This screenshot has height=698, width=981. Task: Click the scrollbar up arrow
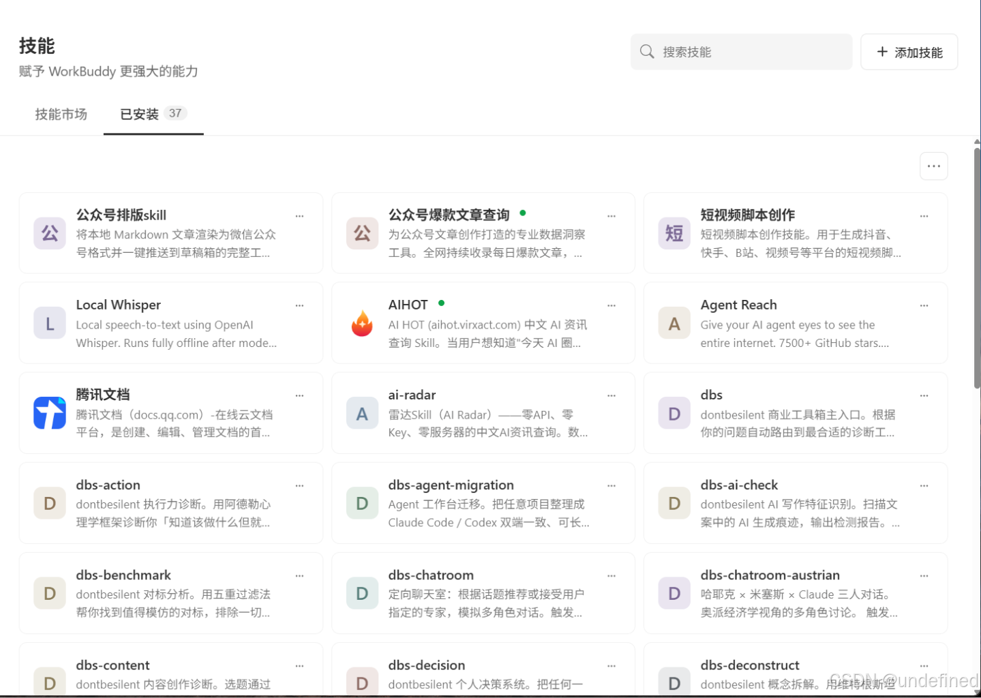[x=977, y=142]
